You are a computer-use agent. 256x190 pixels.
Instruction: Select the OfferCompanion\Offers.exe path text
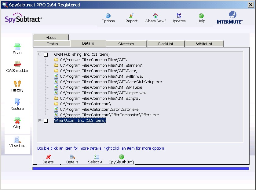[x=109, y=115]
